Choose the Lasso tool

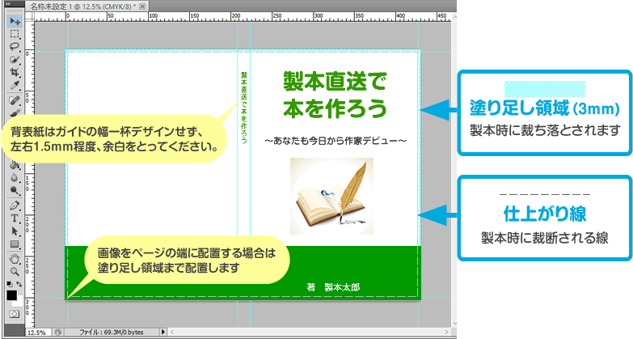point(15,47)
